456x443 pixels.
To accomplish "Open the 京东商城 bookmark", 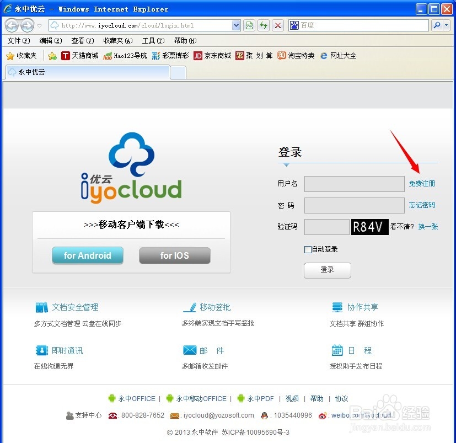I will click(212, 56).
